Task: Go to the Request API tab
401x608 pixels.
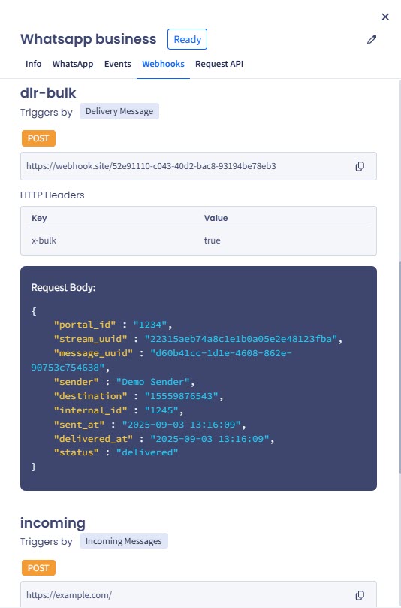Action: pyautogui.click(x=219, y=64)
